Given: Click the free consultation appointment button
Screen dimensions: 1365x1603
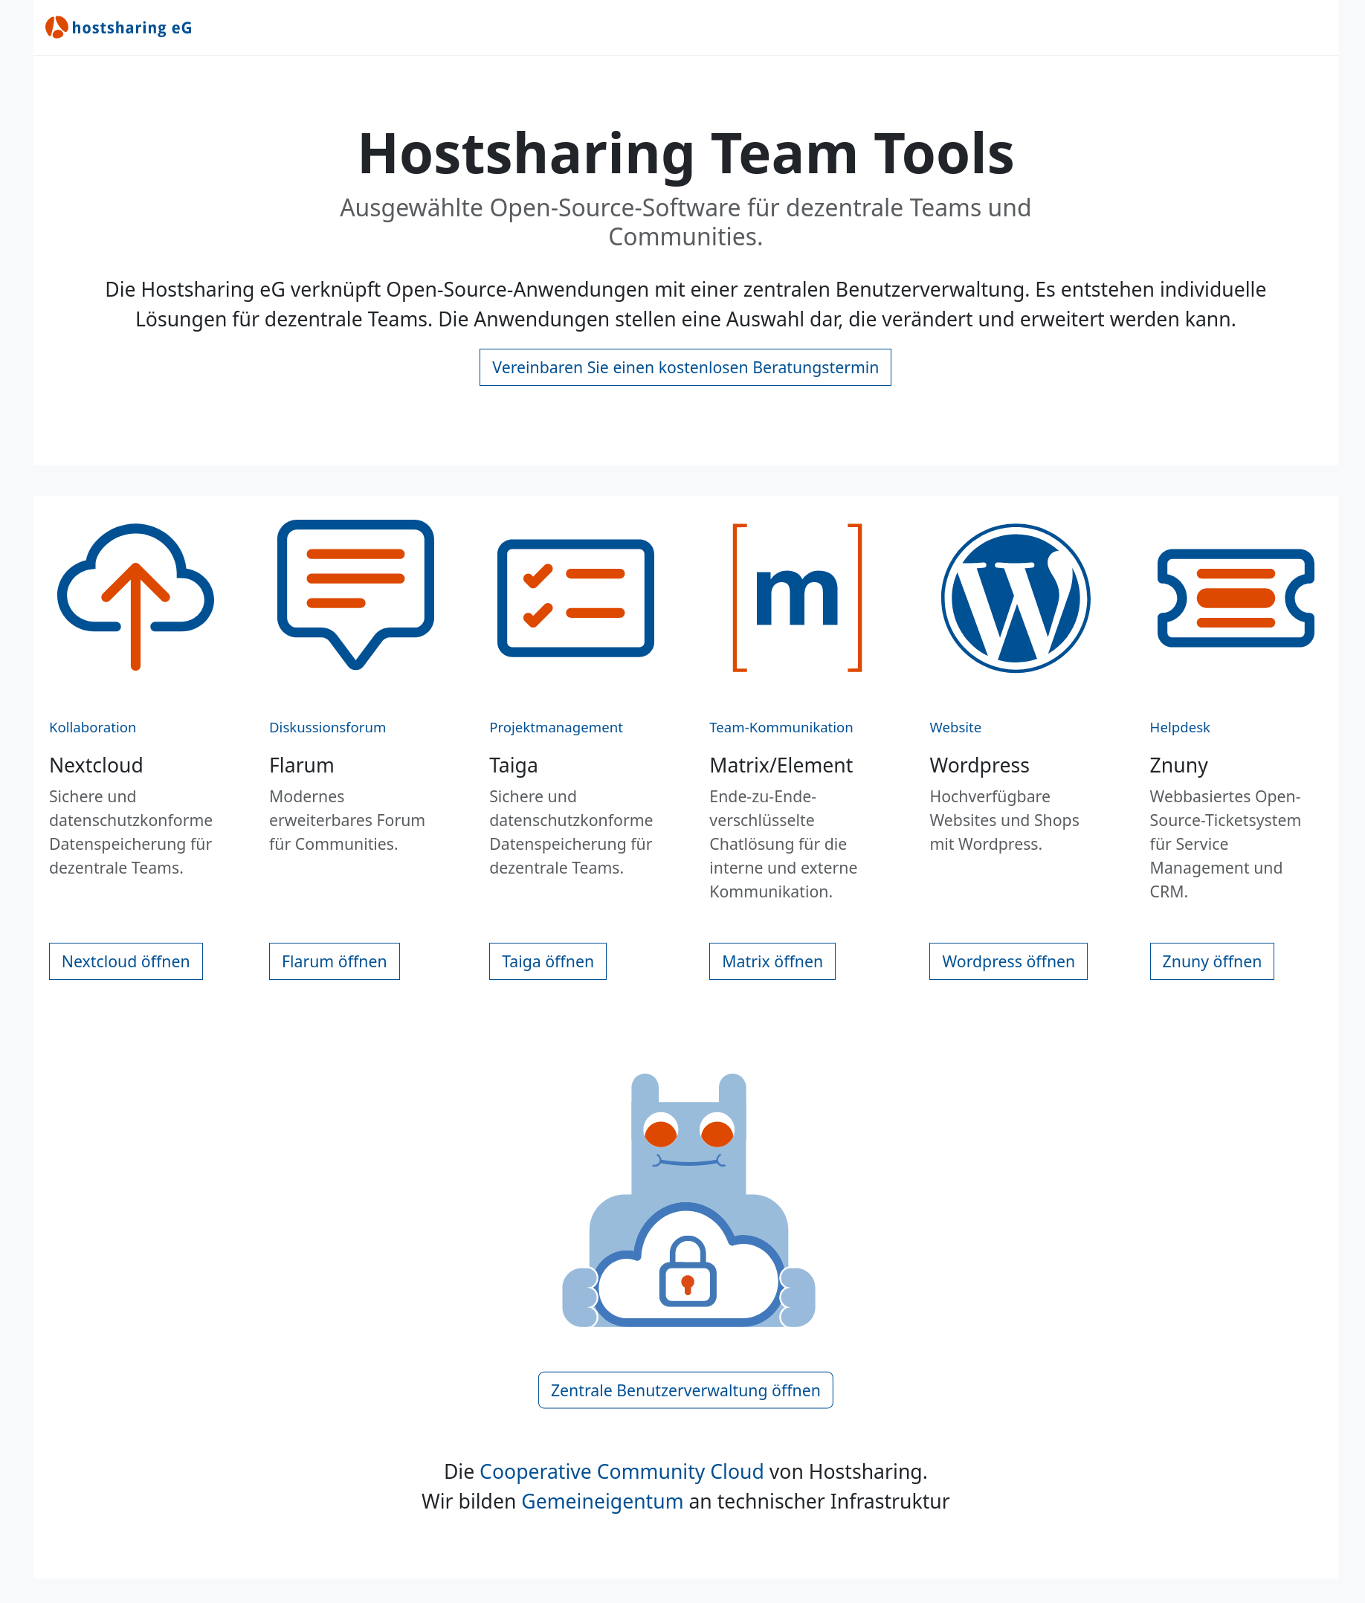Looking at the screenshot, I should click(x=685, y=367).
